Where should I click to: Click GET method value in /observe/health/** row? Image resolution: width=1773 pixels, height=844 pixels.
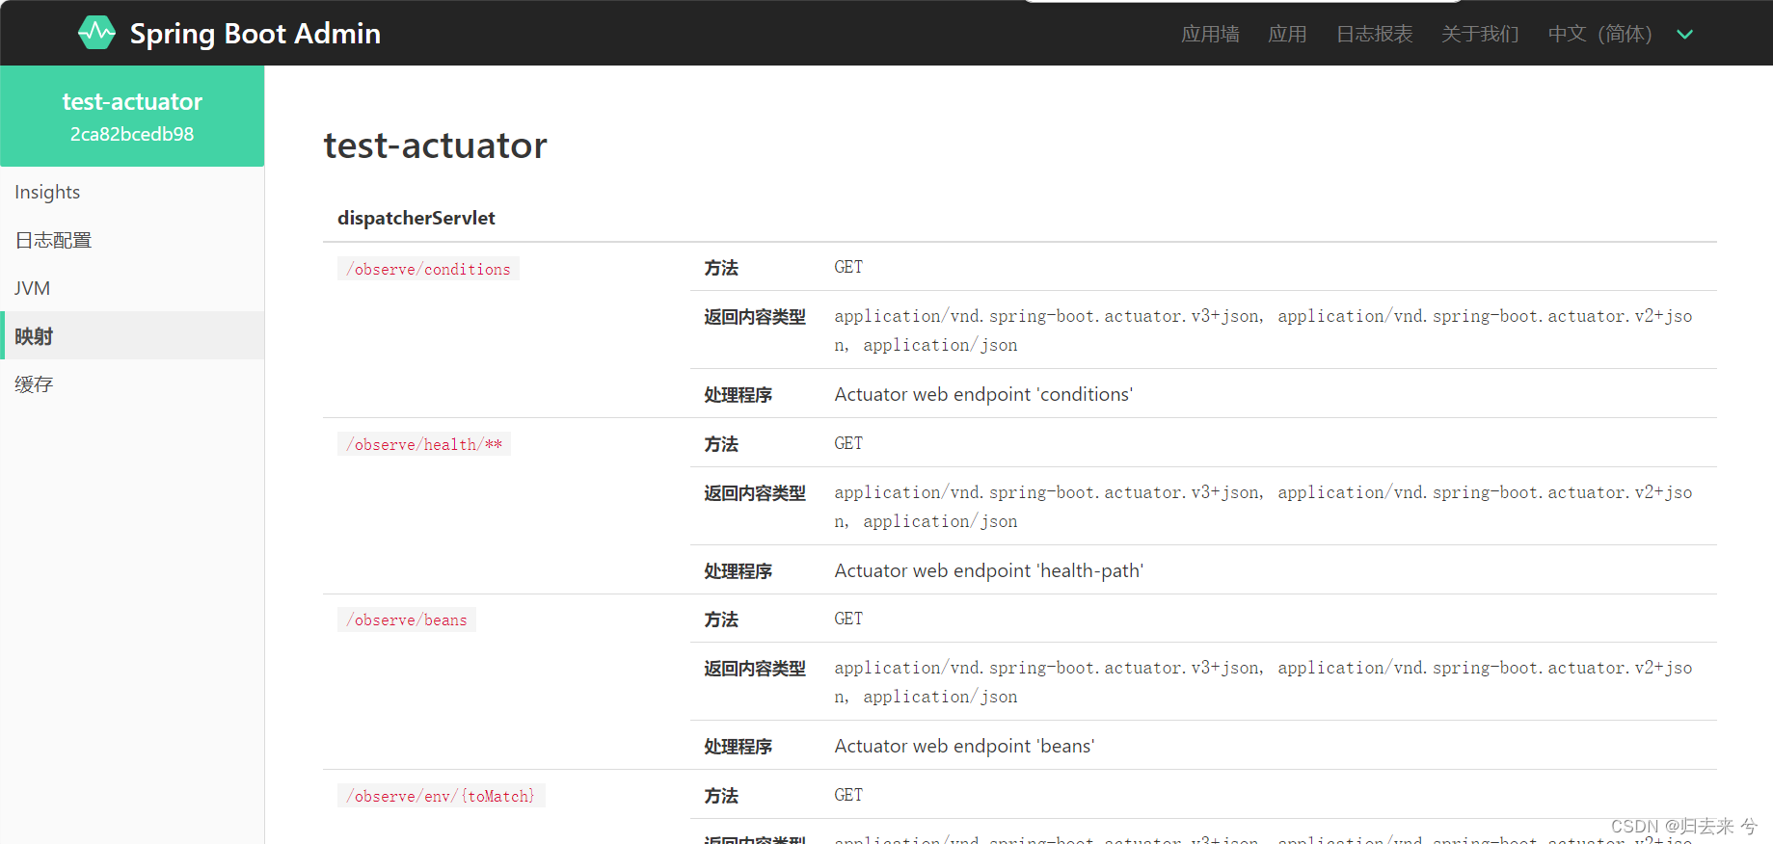click(848, 443)
